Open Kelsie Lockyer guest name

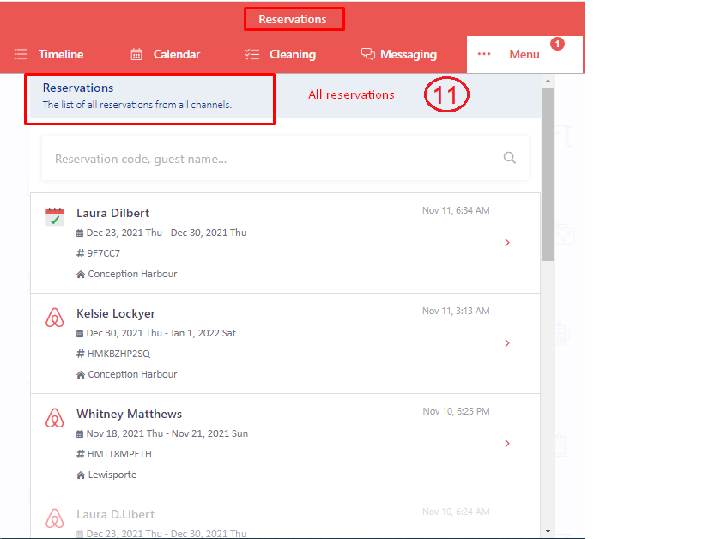(116, 313)
